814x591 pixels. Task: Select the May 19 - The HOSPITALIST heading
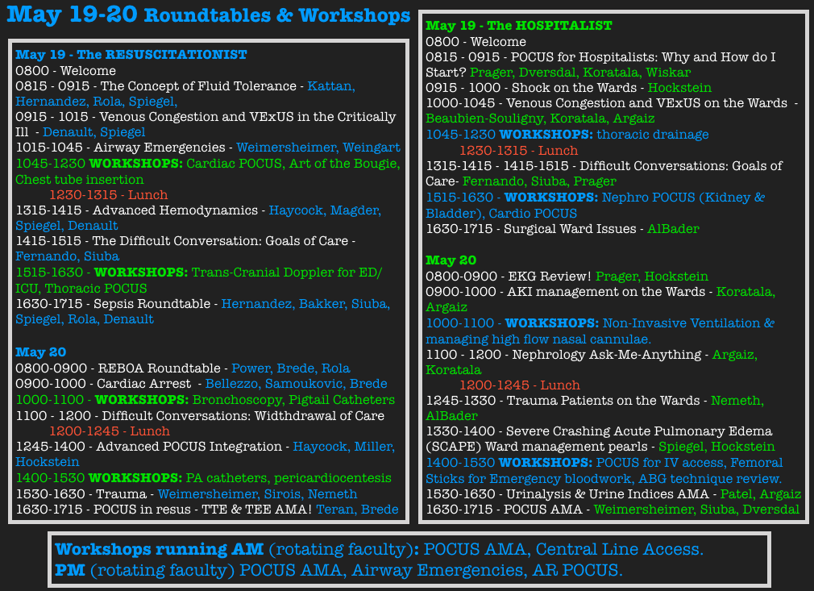[518, 26]
